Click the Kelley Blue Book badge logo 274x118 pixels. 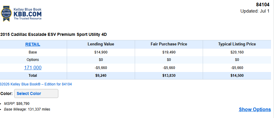click(6, 14)
